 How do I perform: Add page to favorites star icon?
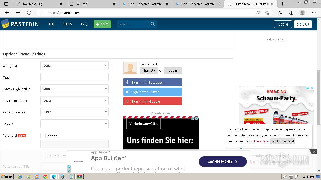pos(267,13)
